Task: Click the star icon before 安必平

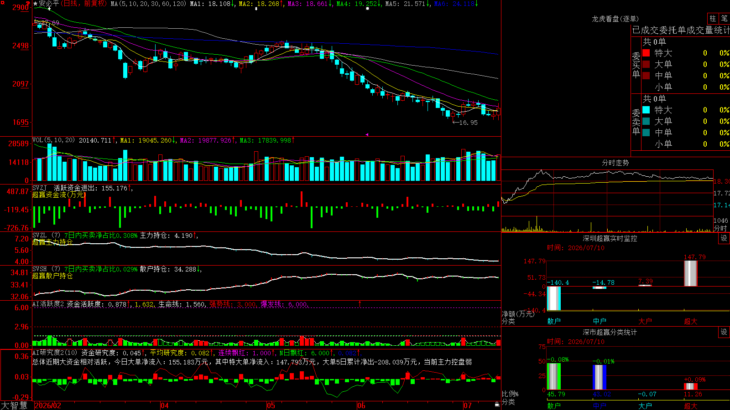Action: 36,4
